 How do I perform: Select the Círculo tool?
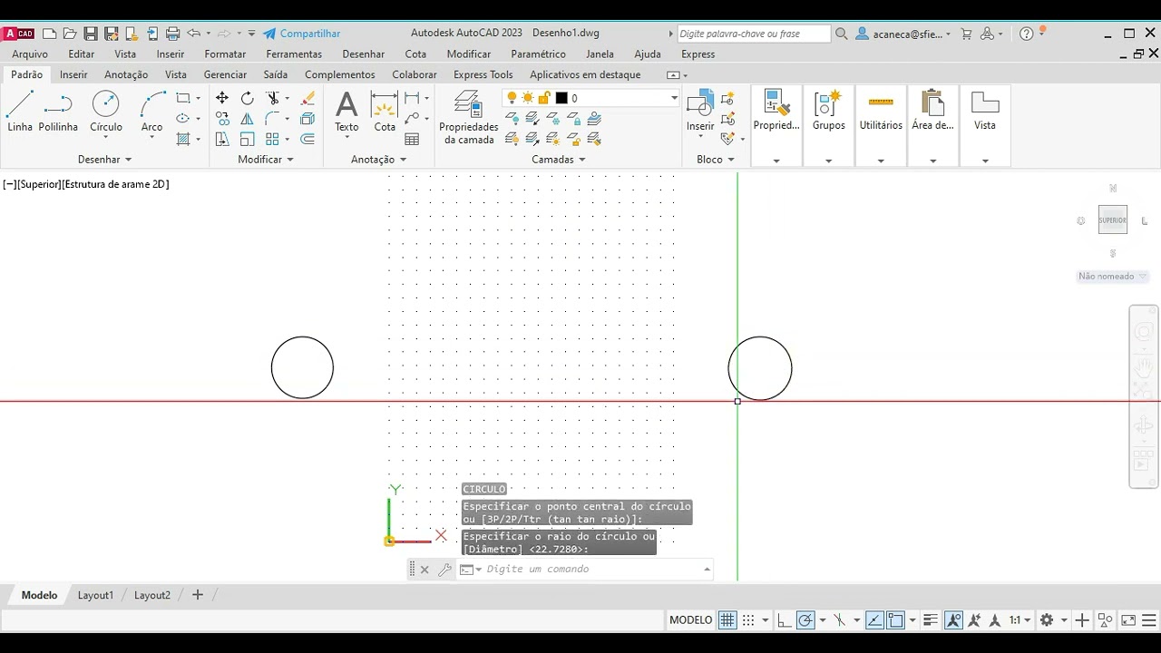point(106,112)
